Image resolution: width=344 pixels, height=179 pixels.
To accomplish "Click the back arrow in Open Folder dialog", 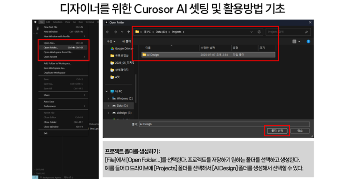I will pos(107,32).
